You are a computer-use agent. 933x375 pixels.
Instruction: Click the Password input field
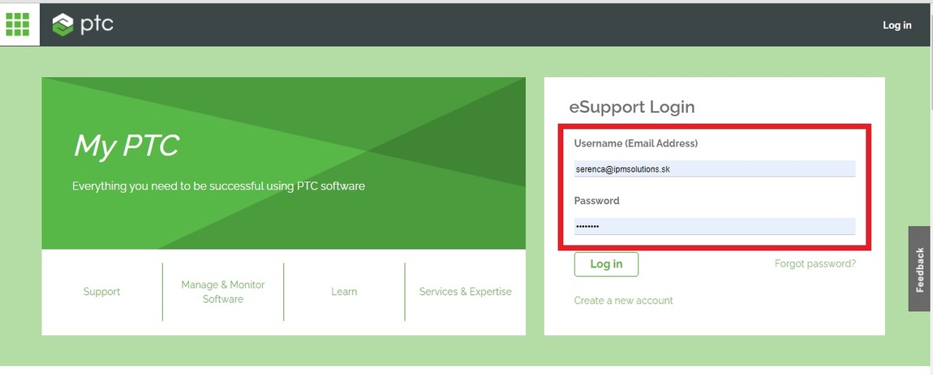pyautogui.click(x=715, y=227)
